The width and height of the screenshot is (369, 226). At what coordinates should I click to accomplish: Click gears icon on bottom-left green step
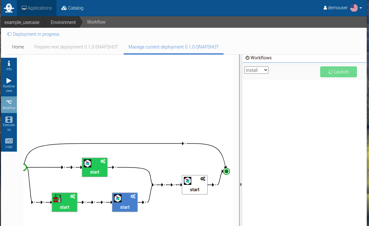point(73,196)
